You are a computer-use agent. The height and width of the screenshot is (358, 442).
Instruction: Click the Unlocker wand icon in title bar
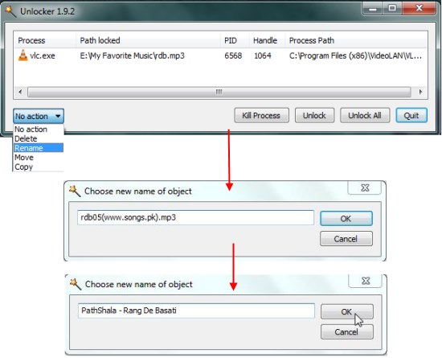pos(10,11)
